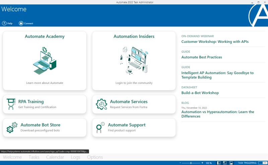Click the Automate Bot Store heading
The image size is (268, 165).
(40, 125)
